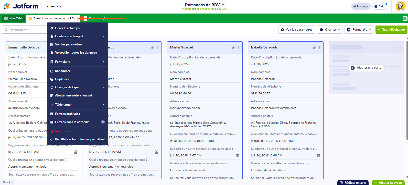The width and height of the screenshot is (408, 185).
Task: Click the delarue@exemple.com email value
Action: click(24, 108)
